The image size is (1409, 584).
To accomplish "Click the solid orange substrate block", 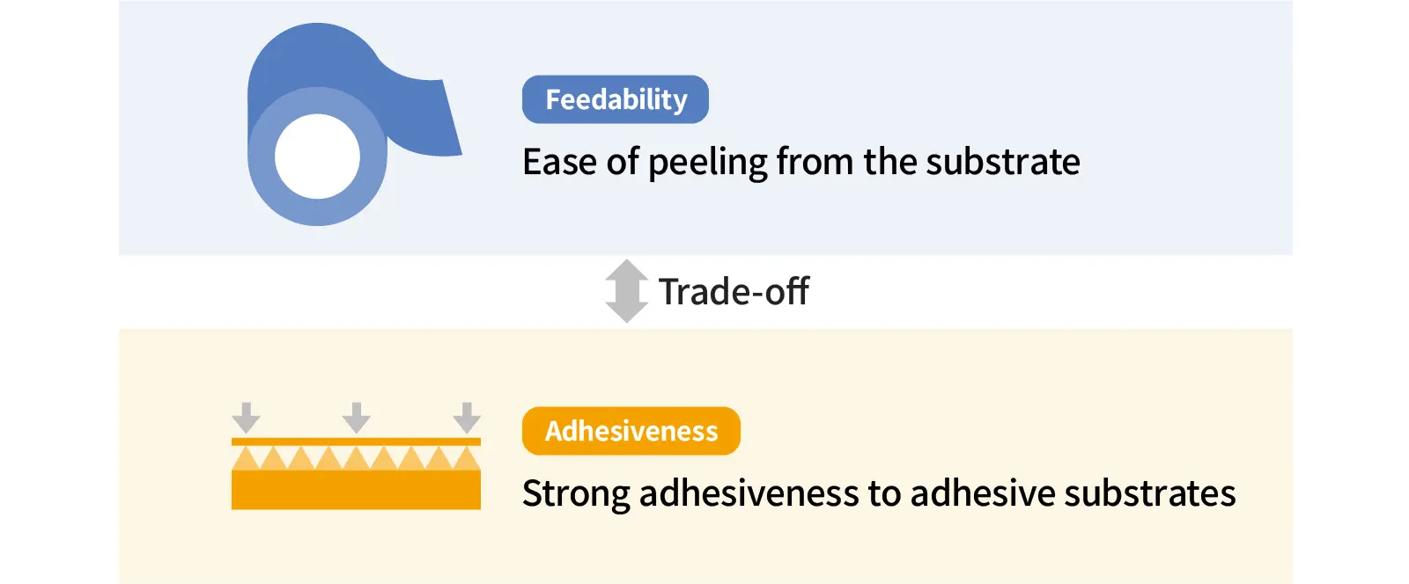I will (x=356, y=490).
